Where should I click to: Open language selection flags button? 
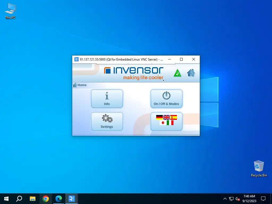pos(167,122)
